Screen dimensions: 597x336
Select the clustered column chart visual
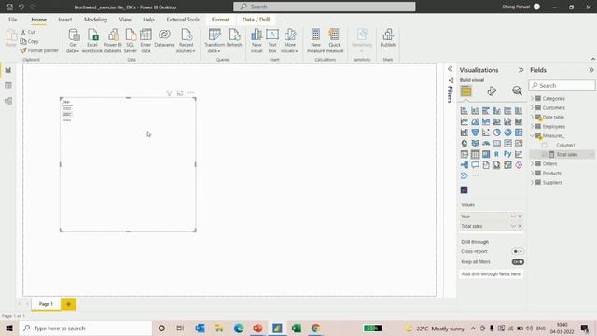click(x=497, y=111)
